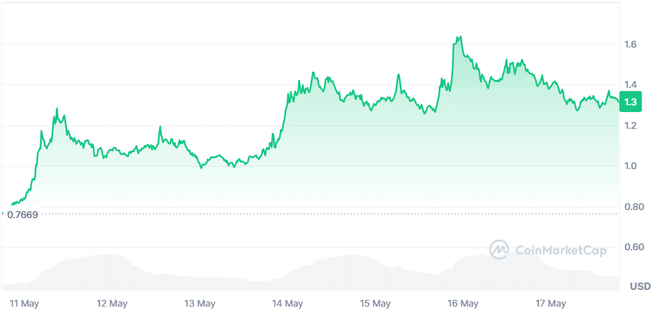653x310 pixels.
Task: Select the 16 May date label
Action: point(463,303)
